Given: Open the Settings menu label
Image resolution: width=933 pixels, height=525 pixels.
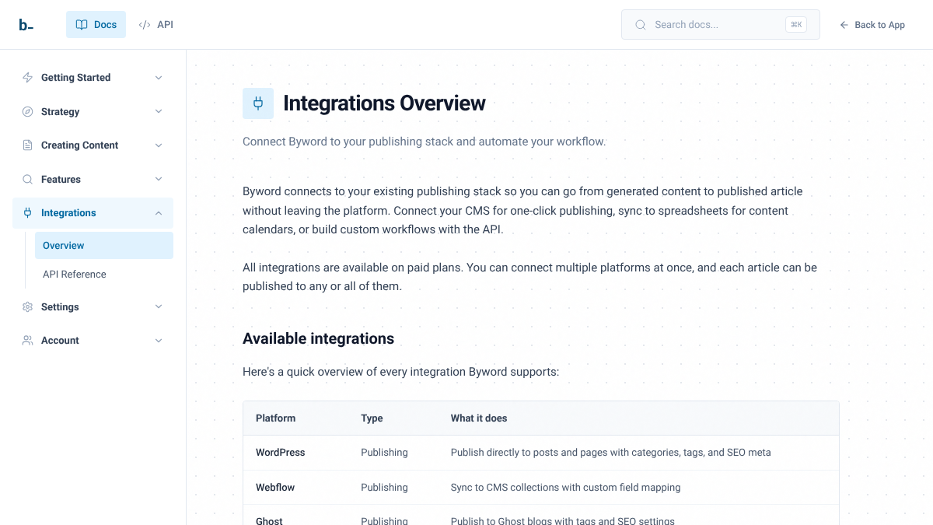Looking at the screenshot, I should click(x=60, y=307).
